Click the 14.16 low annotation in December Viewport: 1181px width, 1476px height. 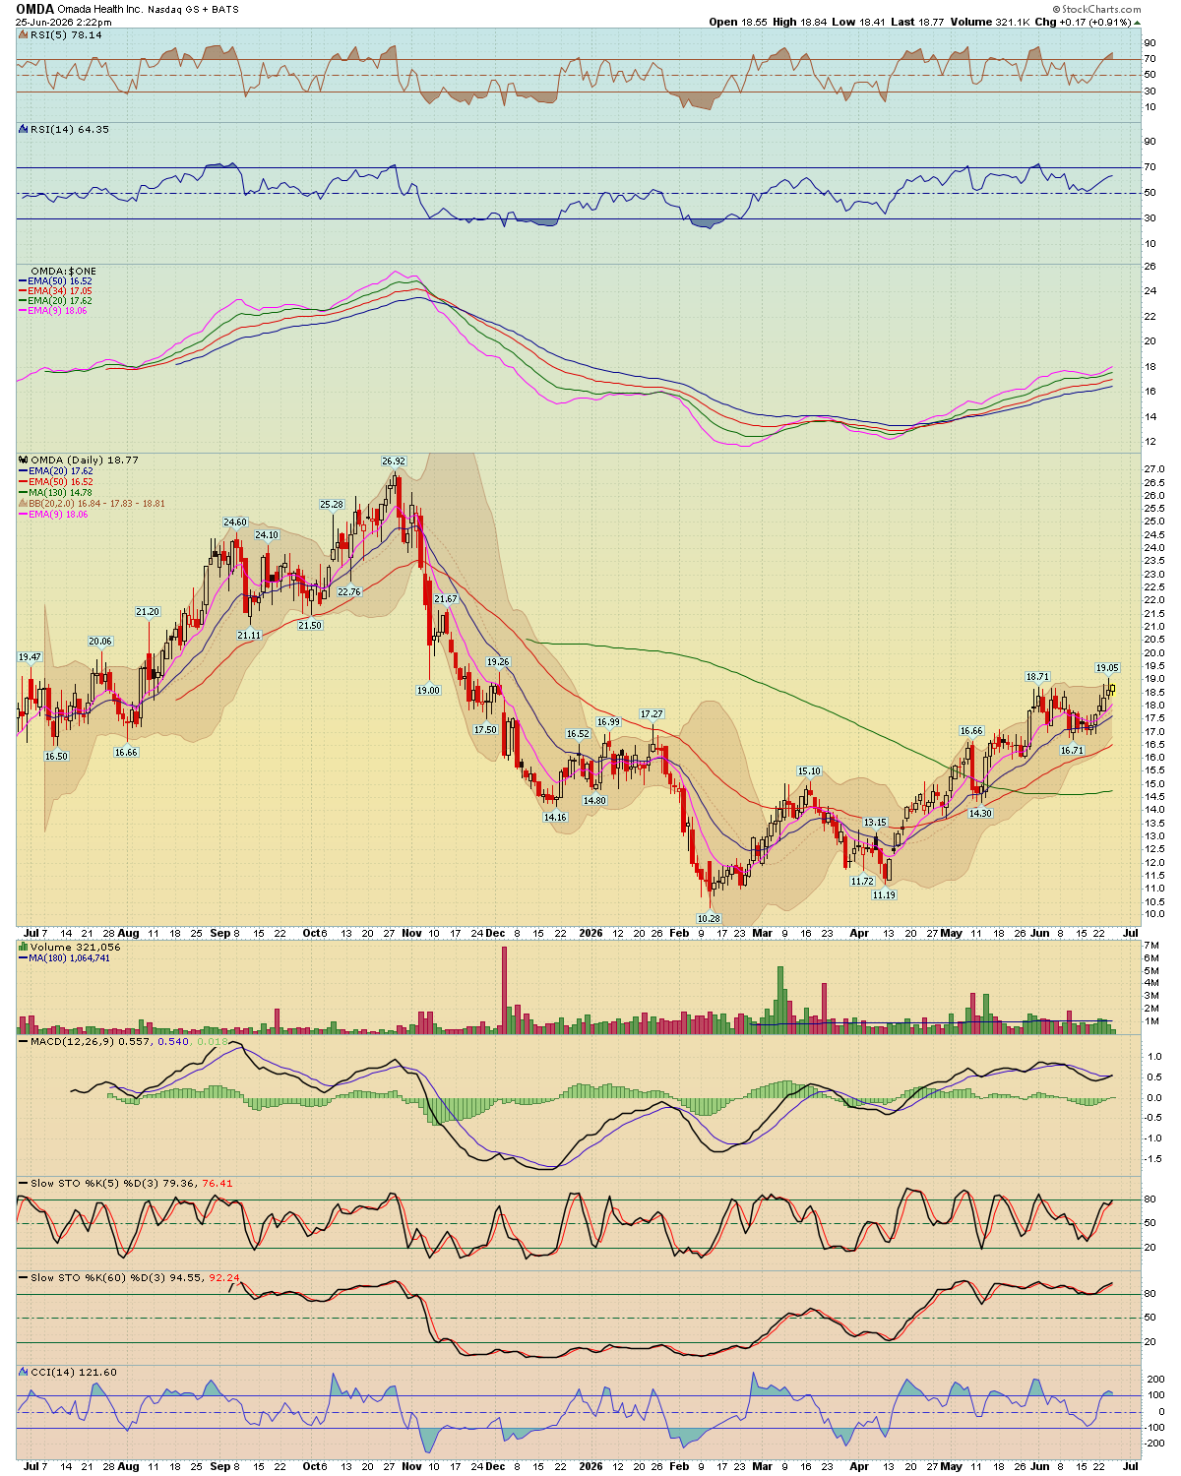click(555, 817)
